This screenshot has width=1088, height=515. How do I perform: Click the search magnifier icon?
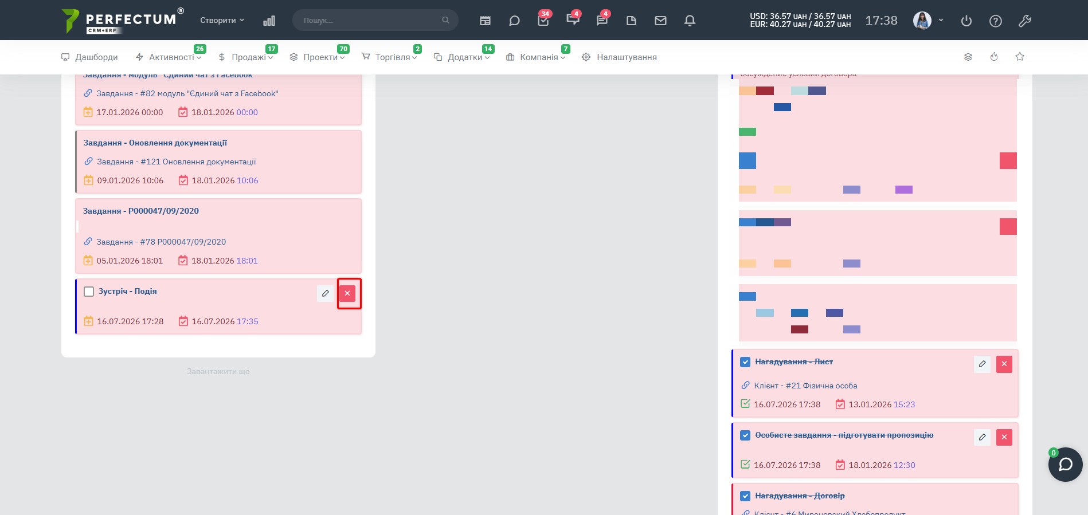point(445,20)
